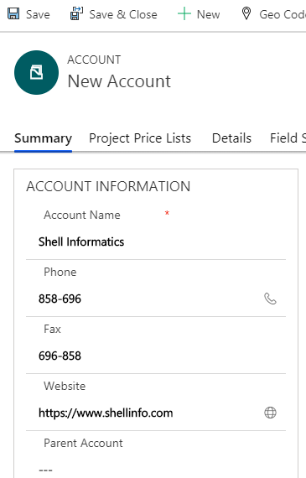Click the green plus New icon

click(x=184, y=14)
